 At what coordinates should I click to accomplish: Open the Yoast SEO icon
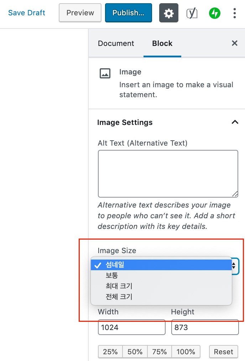click(x=192, y=13)
